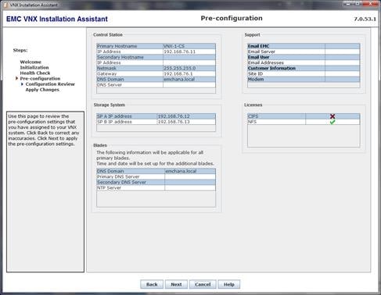Select the Welcome step
381x295 pixels.
tap(31, 62)
